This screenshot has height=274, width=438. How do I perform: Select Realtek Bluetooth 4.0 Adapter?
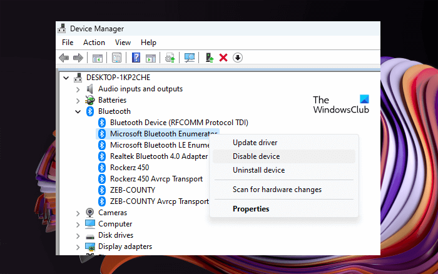pyautogui.click(x=159, y=156)
